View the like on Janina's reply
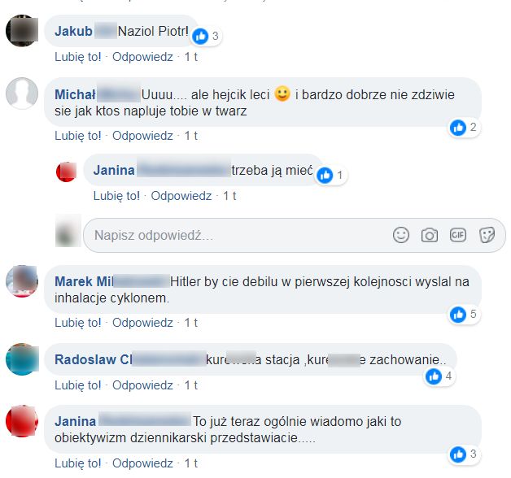 (331, 176)
